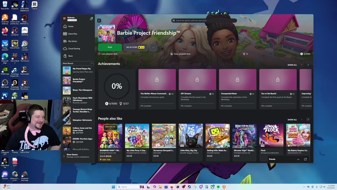Pop out the Friends panel
Viewport: 337px width, 190px height.
coord(305,159)
